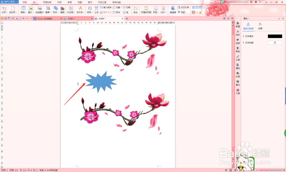Collapse the ribbon with up chevron
The image size is (286, 172).
[x=266, y=2]
